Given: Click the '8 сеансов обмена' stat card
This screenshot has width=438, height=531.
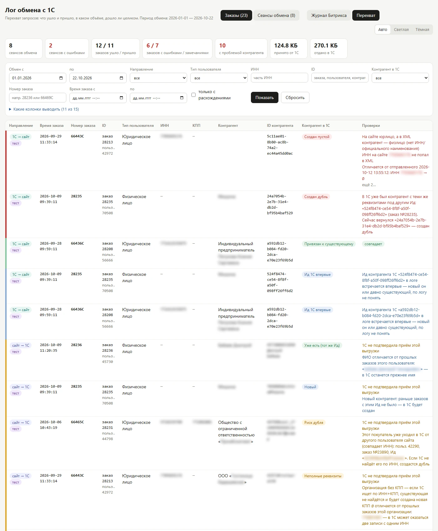Looking at the screenshot, I should 24,49.
